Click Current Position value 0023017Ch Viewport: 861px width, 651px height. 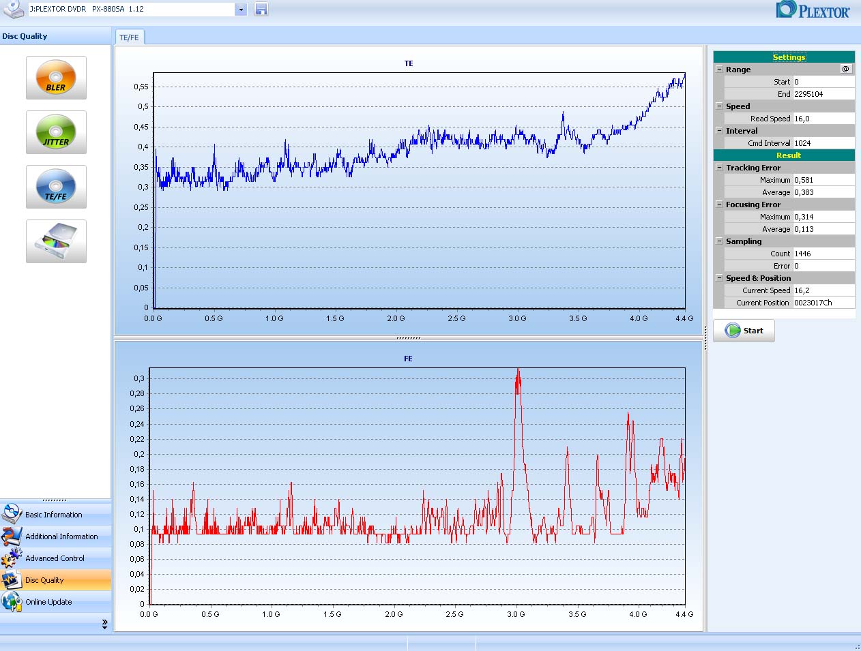[x=823, y=303]
